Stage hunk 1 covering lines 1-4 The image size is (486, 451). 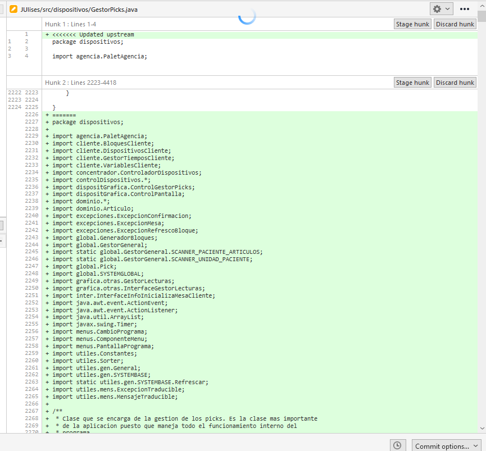click(x=412, y=24)
